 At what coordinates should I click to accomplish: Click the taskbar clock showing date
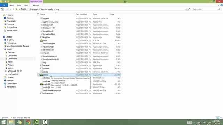217,123
